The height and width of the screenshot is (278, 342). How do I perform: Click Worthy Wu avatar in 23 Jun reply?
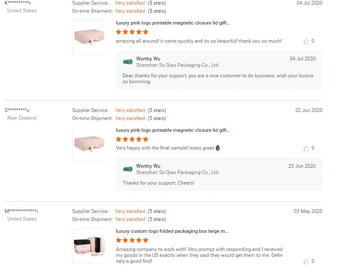[x=128, y=169]
